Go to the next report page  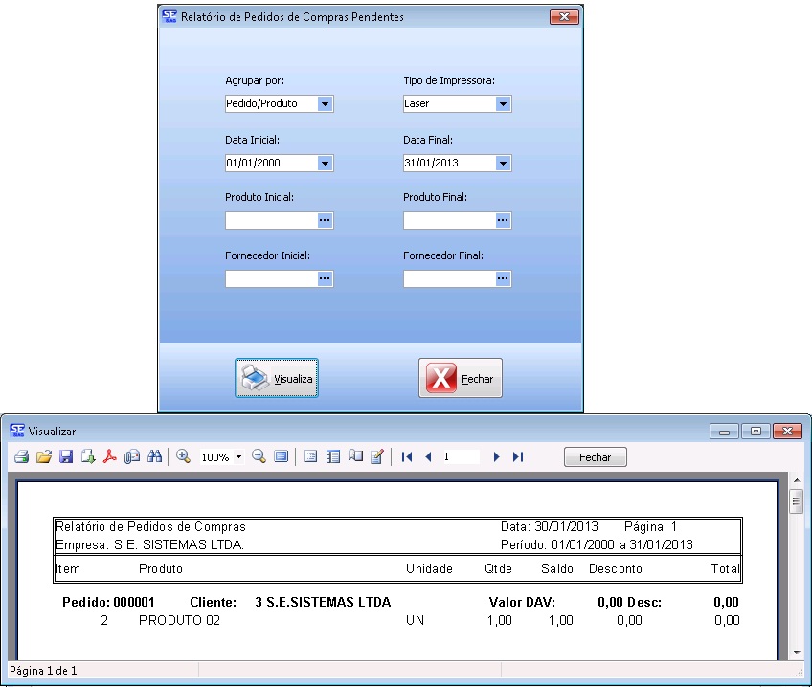(496, 457)
